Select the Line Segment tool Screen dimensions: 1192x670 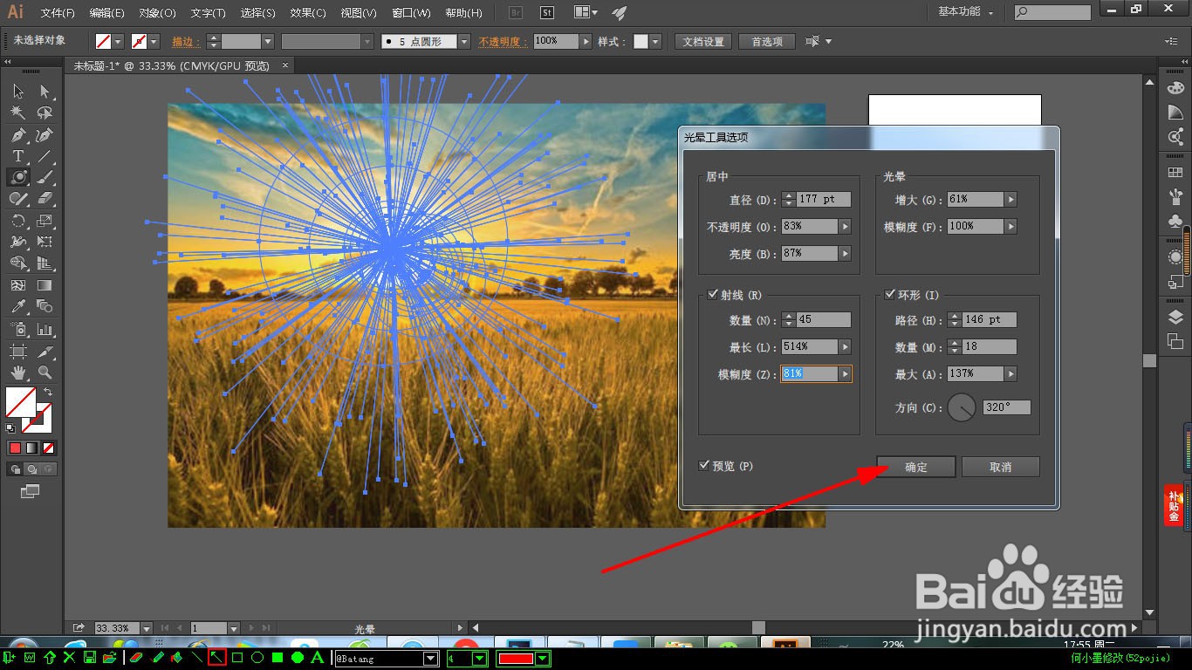pyautogui.click(x=45, y=156)
